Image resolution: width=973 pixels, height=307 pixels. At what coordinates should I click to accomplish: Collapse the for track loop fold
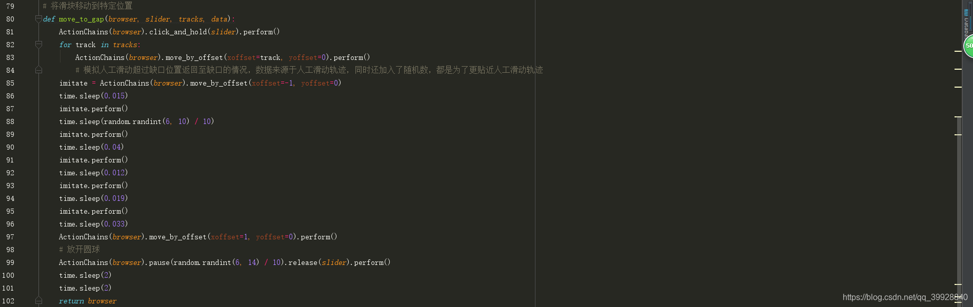(38, 45)
